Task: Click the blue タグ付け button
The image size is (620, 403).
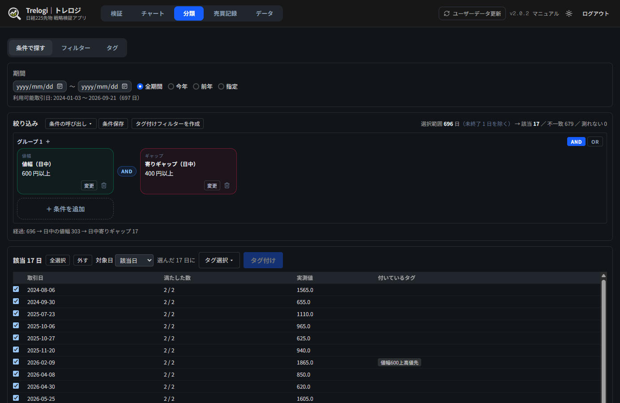Action: pyautogui.click(x=263, y=260)
